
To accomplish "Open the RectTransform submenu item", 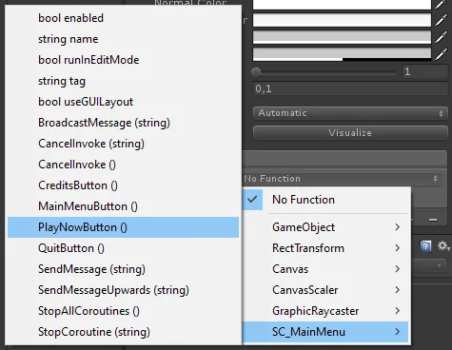I will (325, 248).
